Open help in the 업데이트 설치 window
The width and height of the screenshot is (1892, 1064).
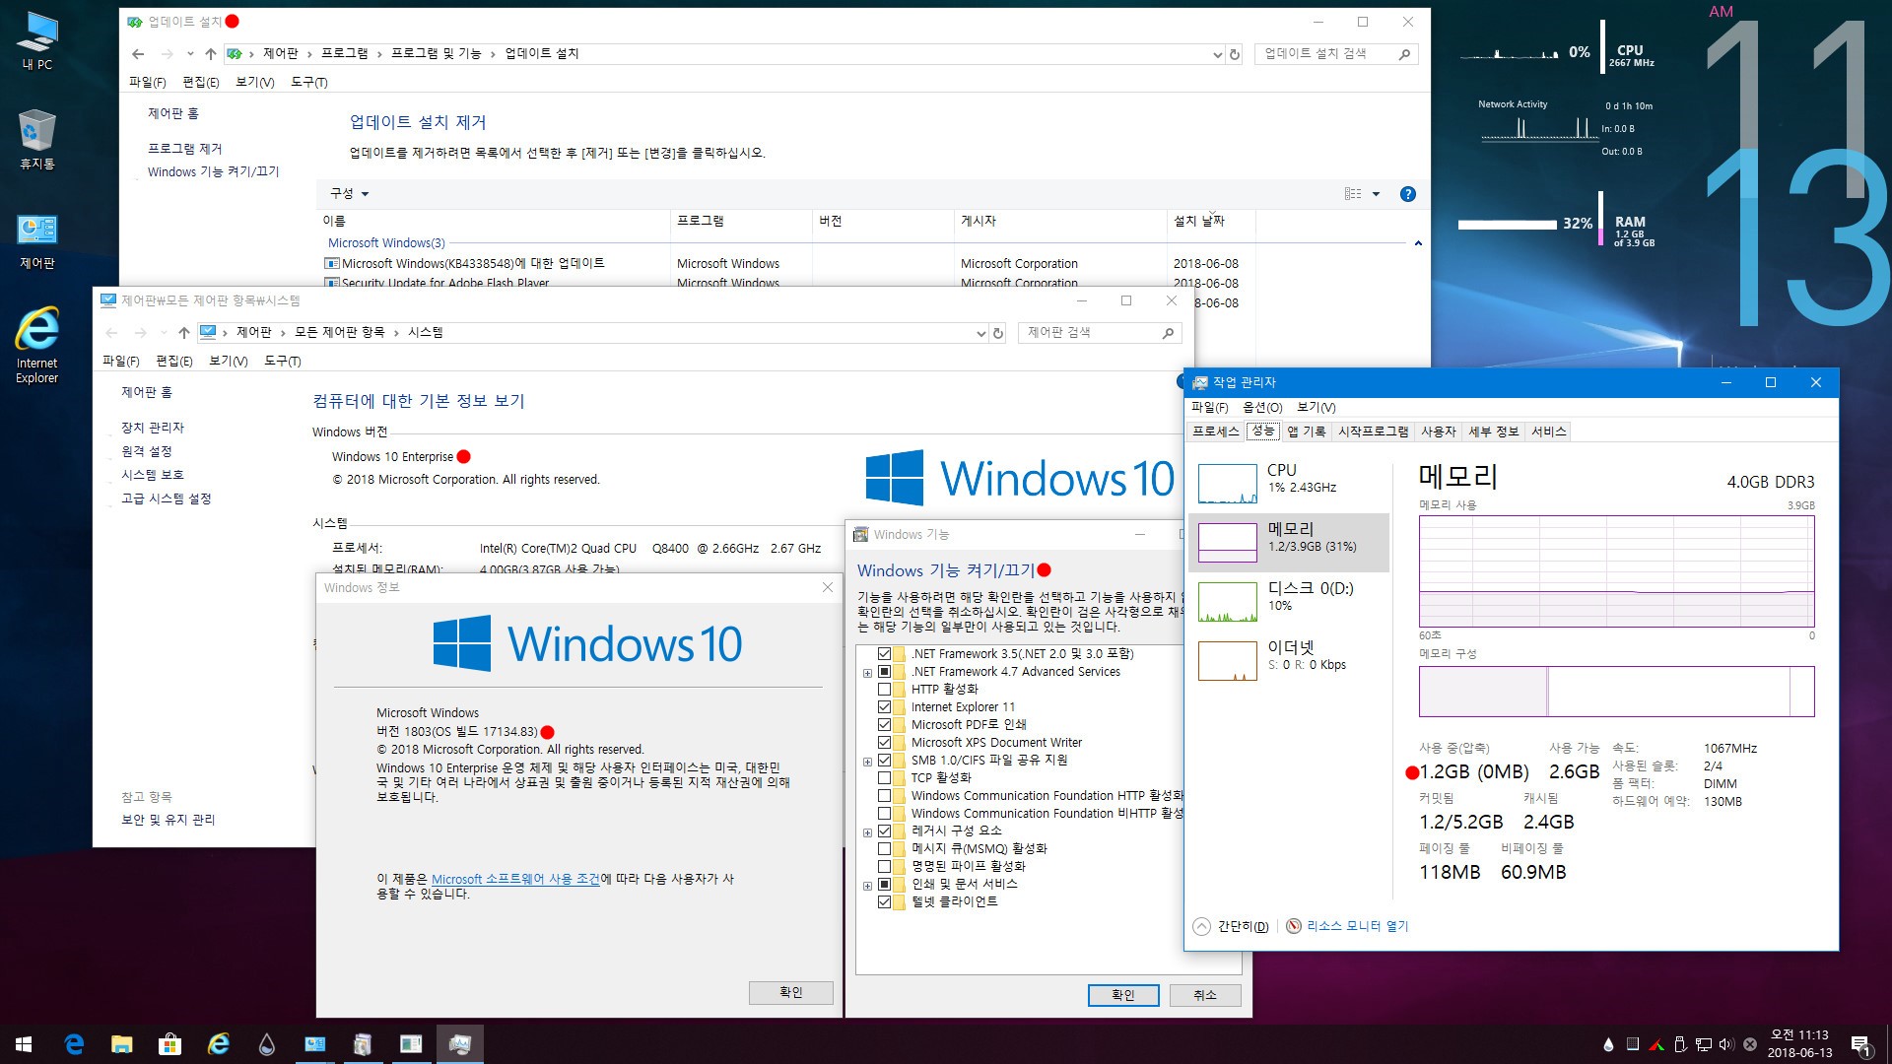1408,194
